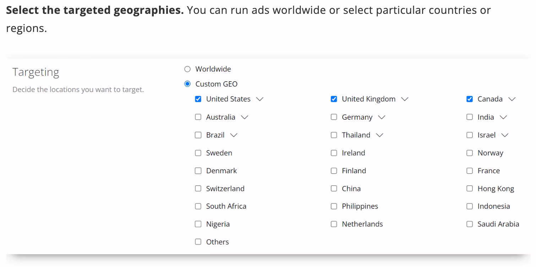Select the Custom GEO radio button
Screen dimensions: 536x267
[187, 84]
